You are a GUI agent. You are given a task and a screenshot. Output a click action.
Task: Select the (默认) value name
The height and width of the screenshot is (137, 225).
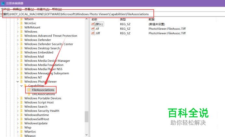[x=99, y=24]
